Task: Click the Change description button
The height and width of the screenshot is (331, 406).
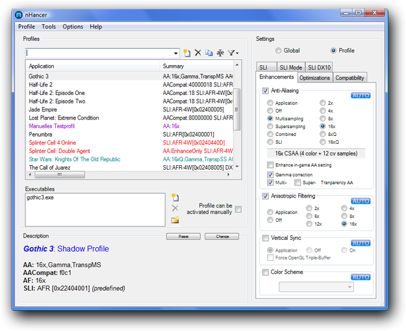Action: [222, 237]
